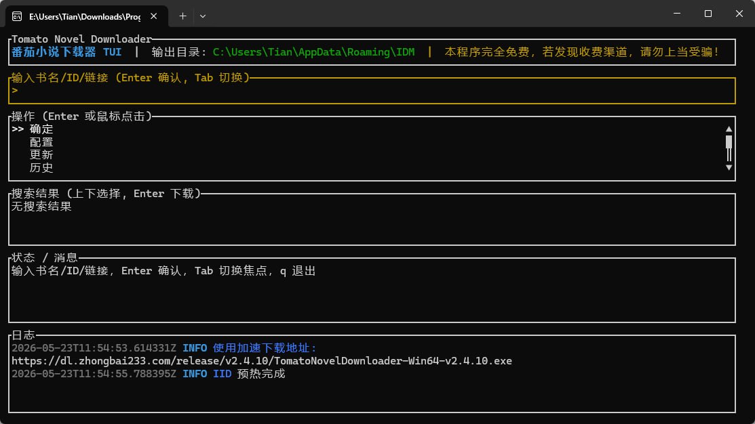This screenshot has width=755, height=424.
Task: Select the E:\Users\Tian\Downloads terminal tab
Action: coord(87,16)
